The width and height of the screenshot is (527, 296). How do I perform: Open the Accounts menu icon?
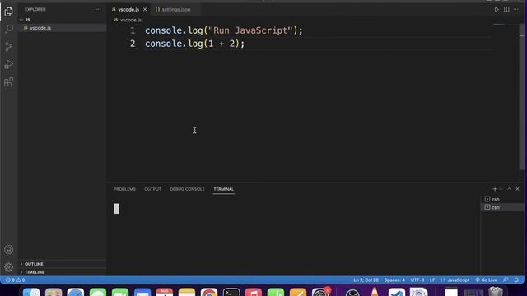[x=9, y=250]
